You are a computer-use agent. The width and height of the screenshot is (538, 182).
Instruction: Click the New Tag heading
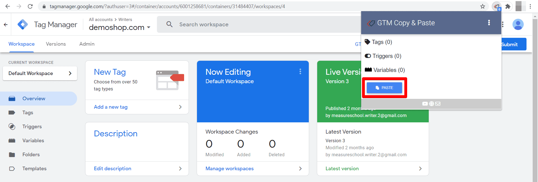(x=110, y=72)
